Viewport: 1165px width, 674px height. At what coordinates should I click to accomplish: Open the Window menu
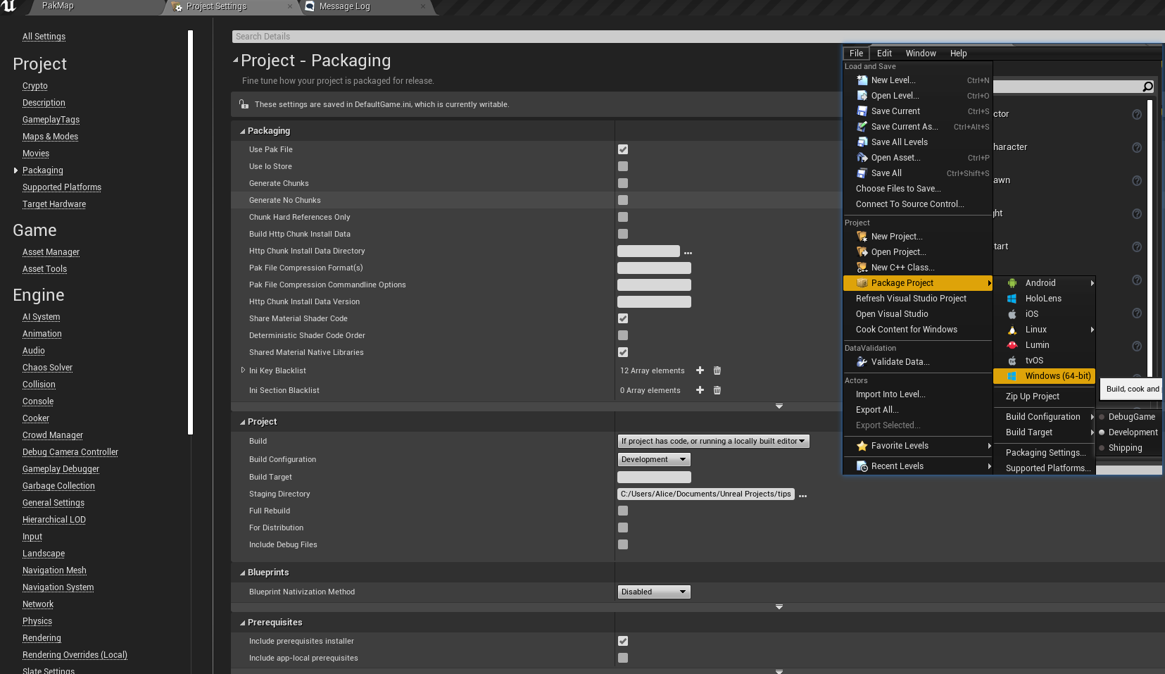coord(921,54)
